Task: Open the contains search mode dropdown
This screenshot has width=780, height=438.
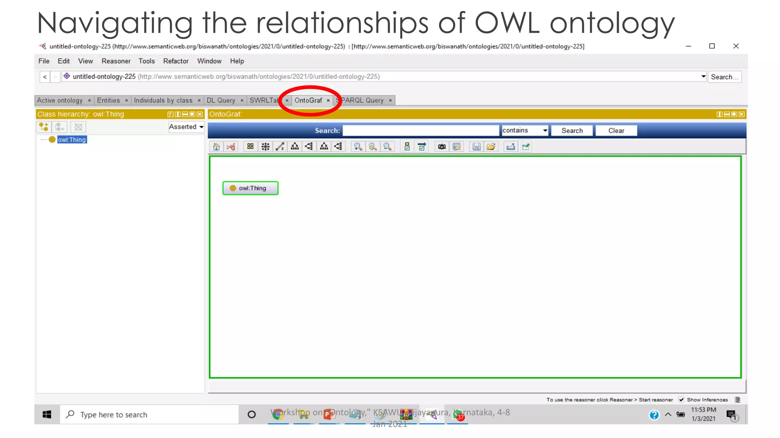Action: [x=525, y=130]
